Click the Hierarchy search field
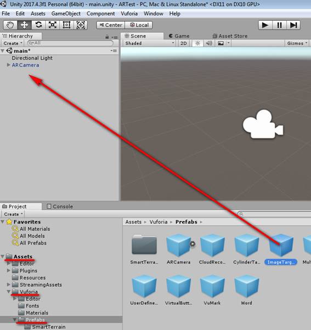 pyautogui.click(x=70, y=43)
